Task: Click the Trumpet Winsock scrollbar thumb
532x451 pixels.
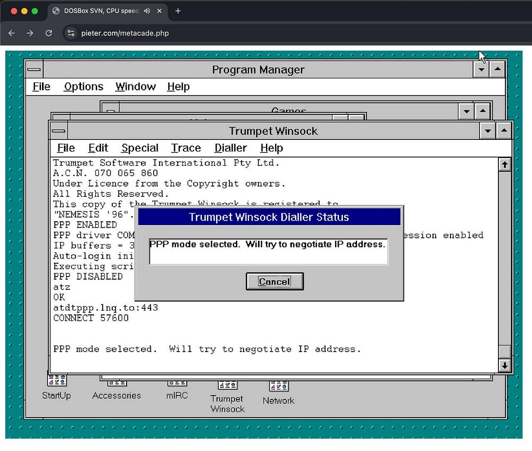Action: point(505,352)
